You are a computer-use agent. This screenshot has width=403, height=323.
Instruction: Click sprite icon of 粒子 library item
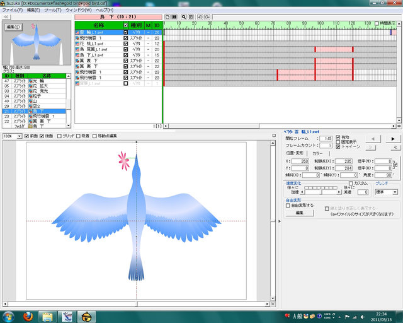(30, 96)
